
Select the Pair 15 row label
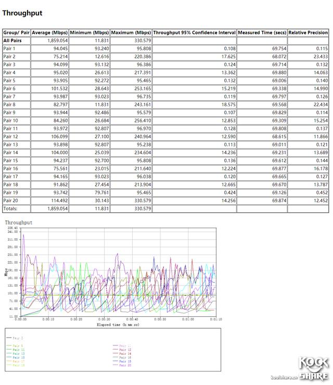[10, 160]
